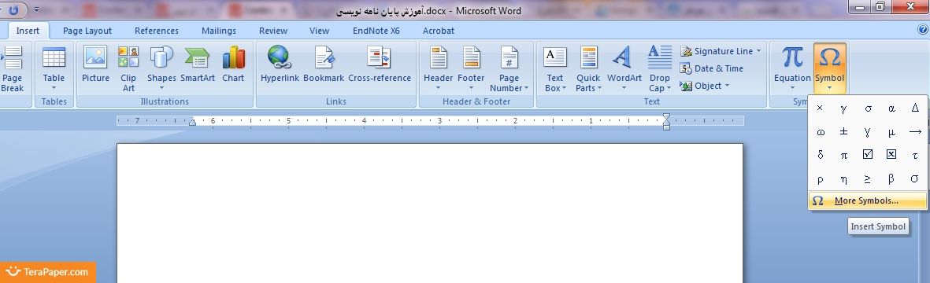
Task: Insert the greater-than-or-equal ≥ symbol
Action: click(x=868, y=178)
